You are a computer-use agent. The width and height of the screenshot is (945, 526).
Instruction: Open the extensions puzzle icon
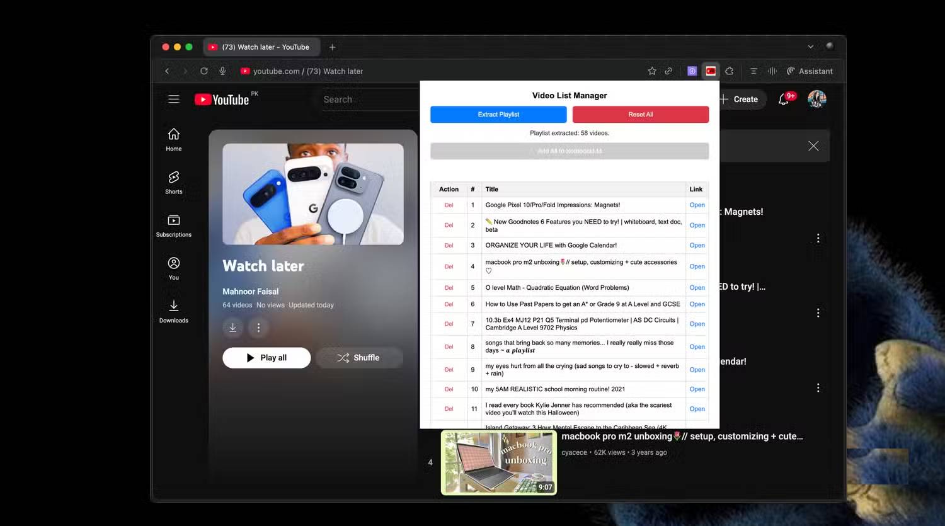[x=729, y=71]
